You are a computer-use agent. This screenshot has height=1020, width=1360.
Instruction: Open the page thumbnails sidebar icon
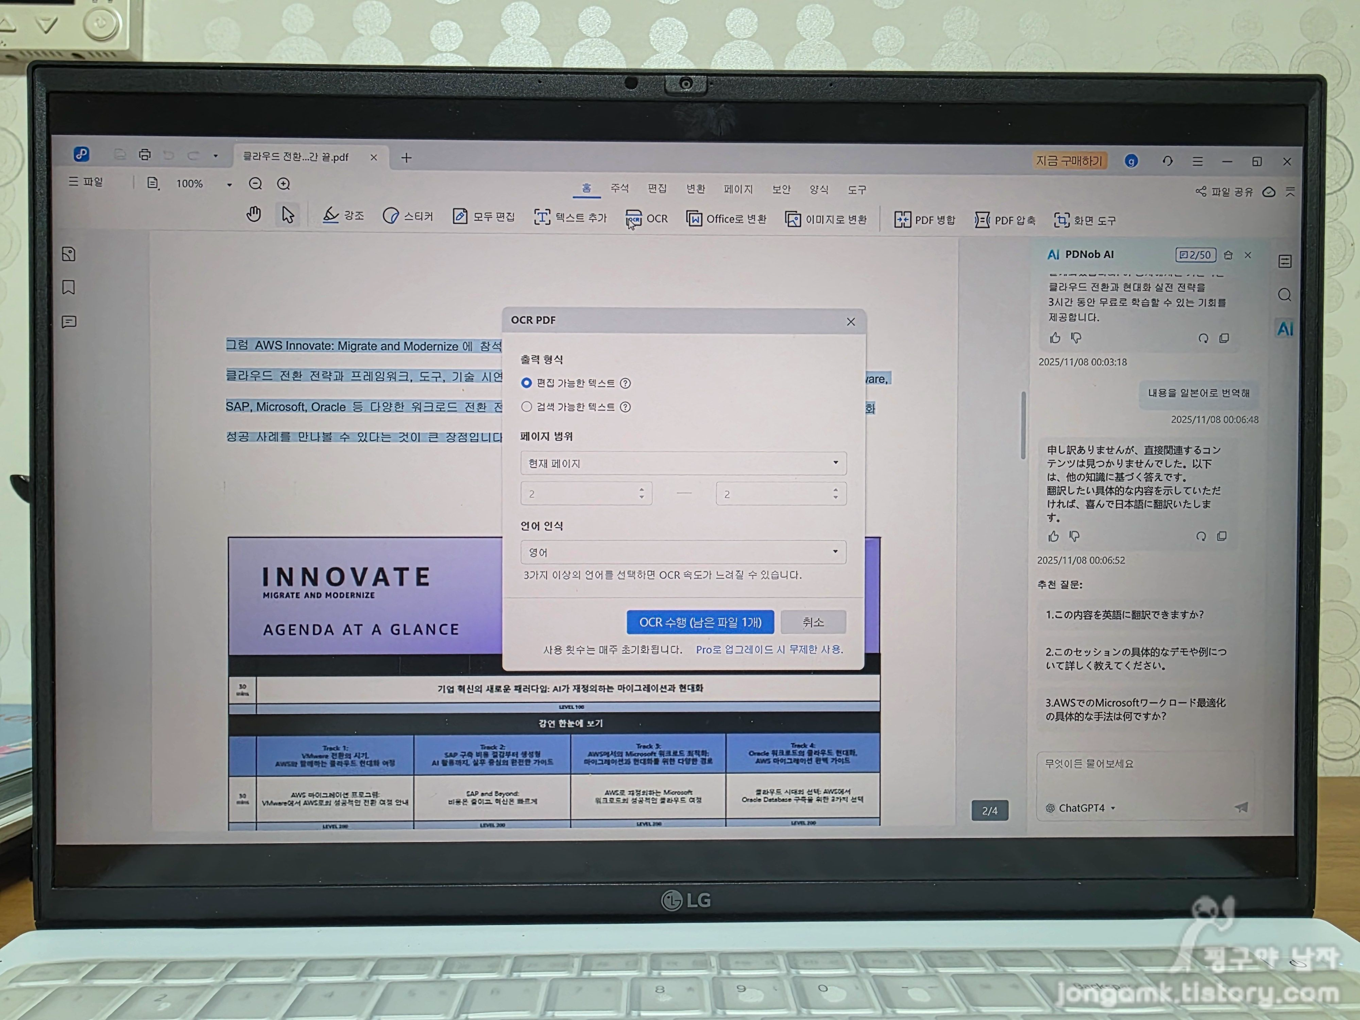(69, 254)
